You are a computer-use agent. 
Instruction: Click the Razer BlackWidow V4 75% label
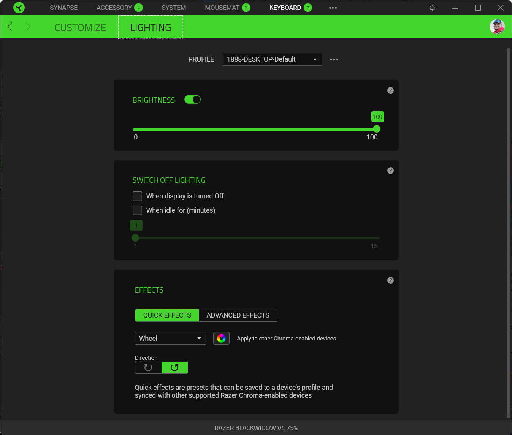point(256,428)
